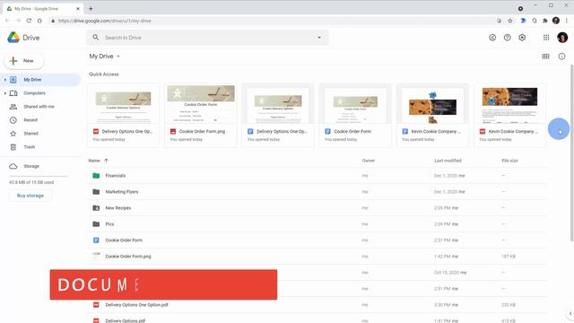Click the file list vertical scrollbar
The width and height of the screenshot is (574, 323).
[x=571, y=153]
